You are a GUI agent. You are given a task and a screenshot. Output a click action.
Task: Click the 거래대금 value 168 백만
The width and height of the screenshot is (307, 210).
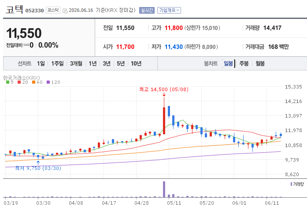(x=278, y=47)
